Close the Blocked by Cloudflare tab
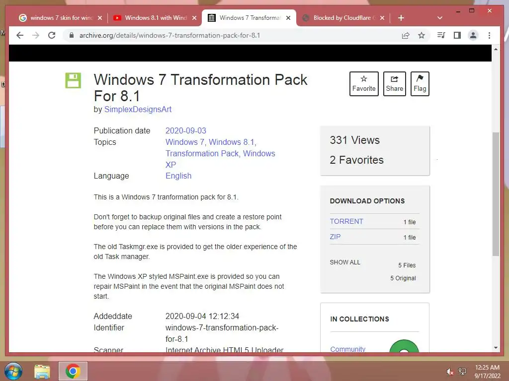 (382, 18)
